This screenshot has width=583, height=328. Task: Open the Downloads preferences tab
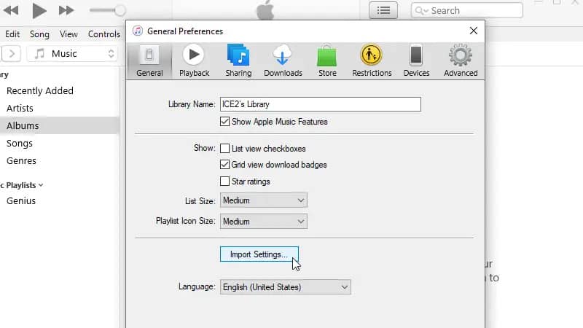[283, 61]
